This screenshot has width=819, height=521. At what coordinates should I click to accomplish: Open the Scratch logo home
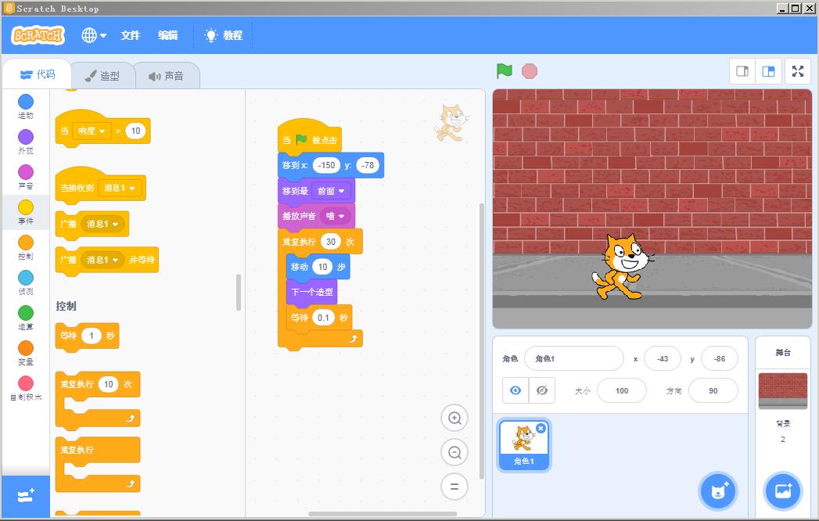coord(38,35)
